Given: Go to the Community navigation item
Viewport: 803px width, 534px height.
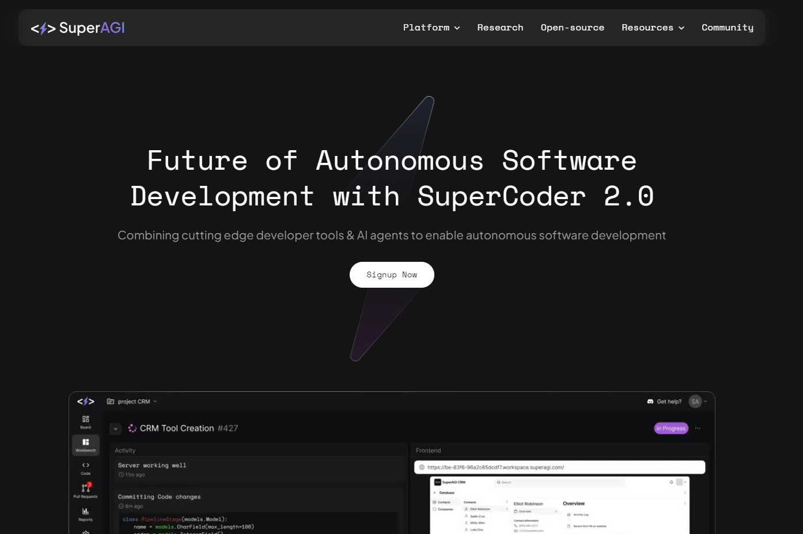Looking at the screenshot, I should coord(728,27).
